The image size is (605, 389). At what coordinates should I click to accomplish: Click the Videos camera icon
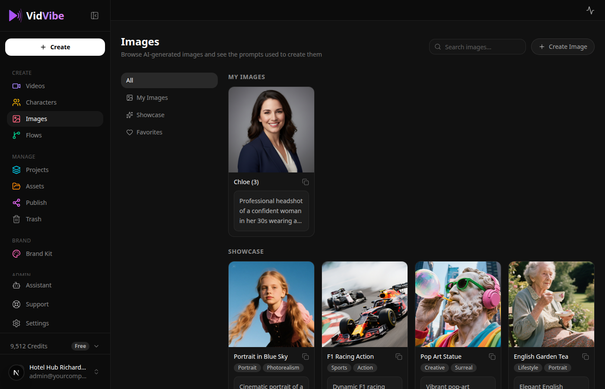[x=16, y=86]
